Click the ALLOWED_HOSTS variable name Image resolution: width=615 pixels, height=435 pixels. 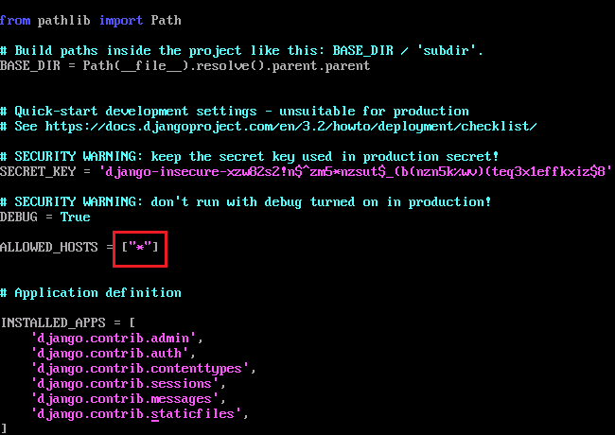(49, 247)
